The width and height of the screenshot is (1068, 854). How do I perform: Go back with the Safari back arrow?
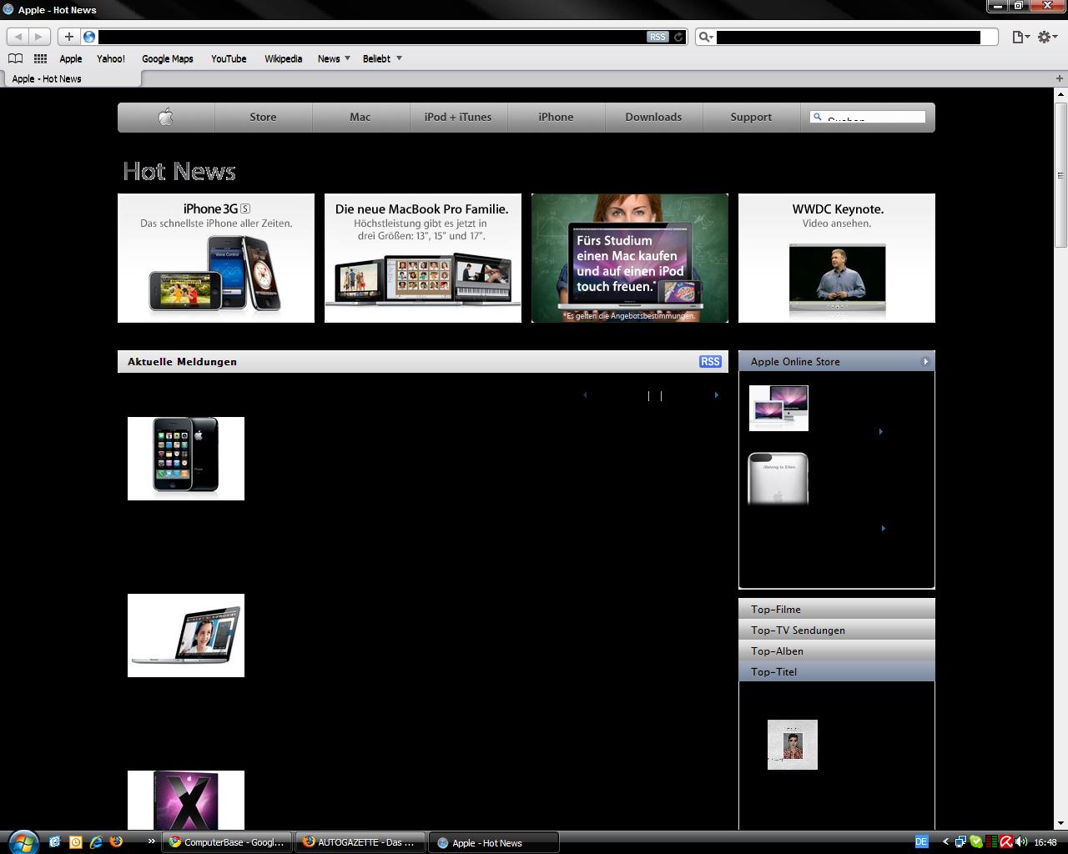pos(18,37)
